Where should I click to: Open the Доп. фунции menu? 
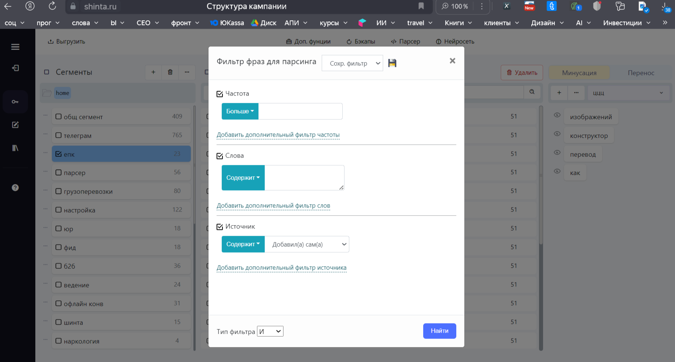click(x=308, y=41)
